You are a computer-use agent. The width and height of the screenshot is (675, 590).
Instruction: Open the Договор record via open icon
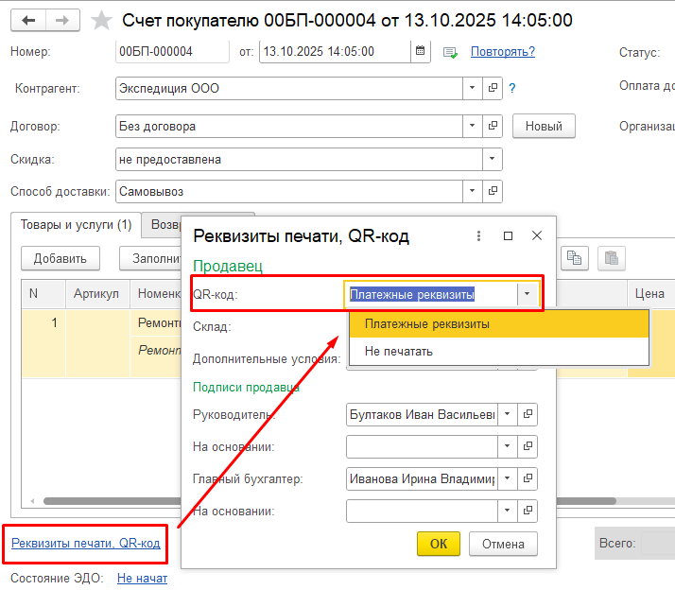pos(493,126)
